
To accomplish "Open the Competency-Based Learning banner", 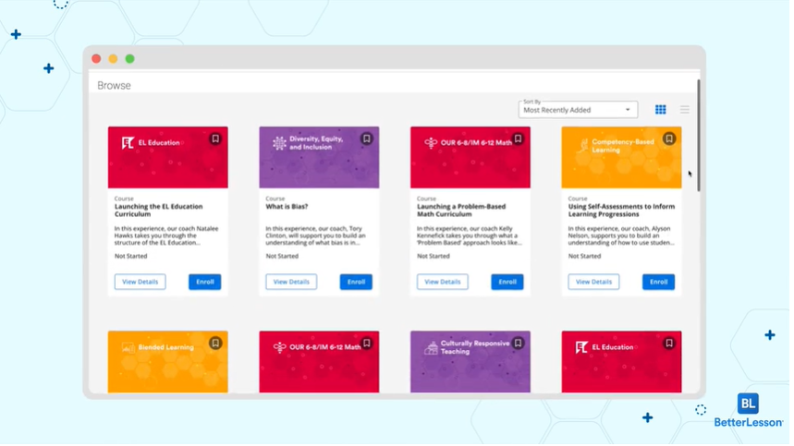I will pos(625,158).
